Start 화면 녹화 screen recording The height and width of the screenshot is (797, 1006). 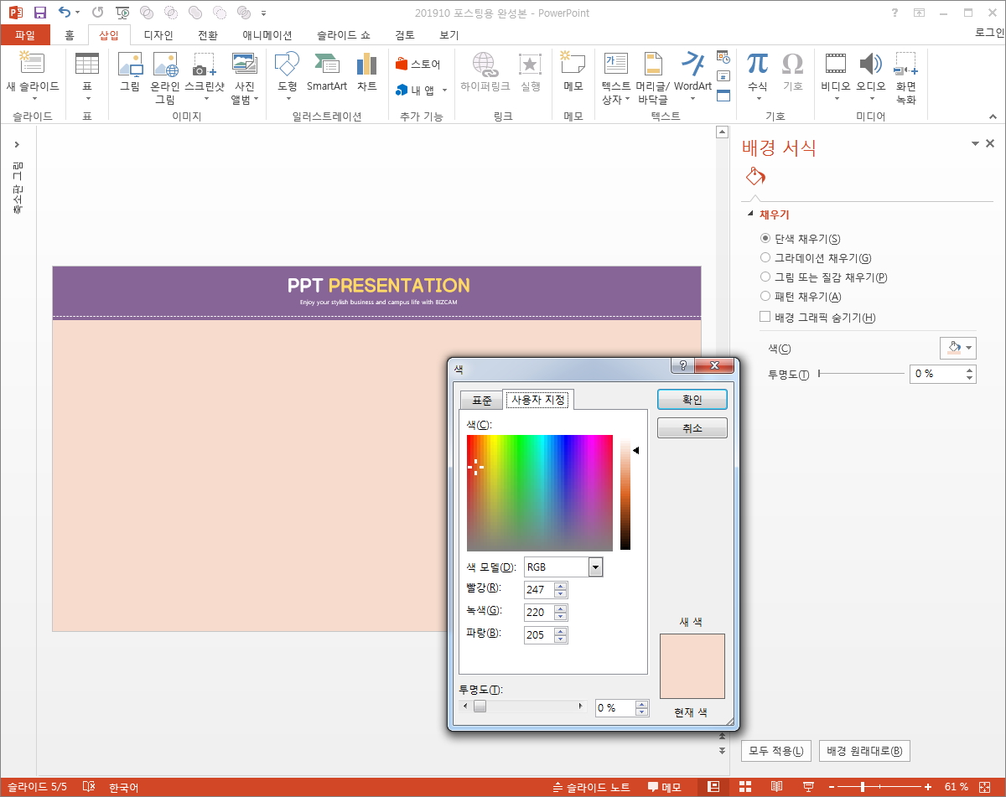906,77
